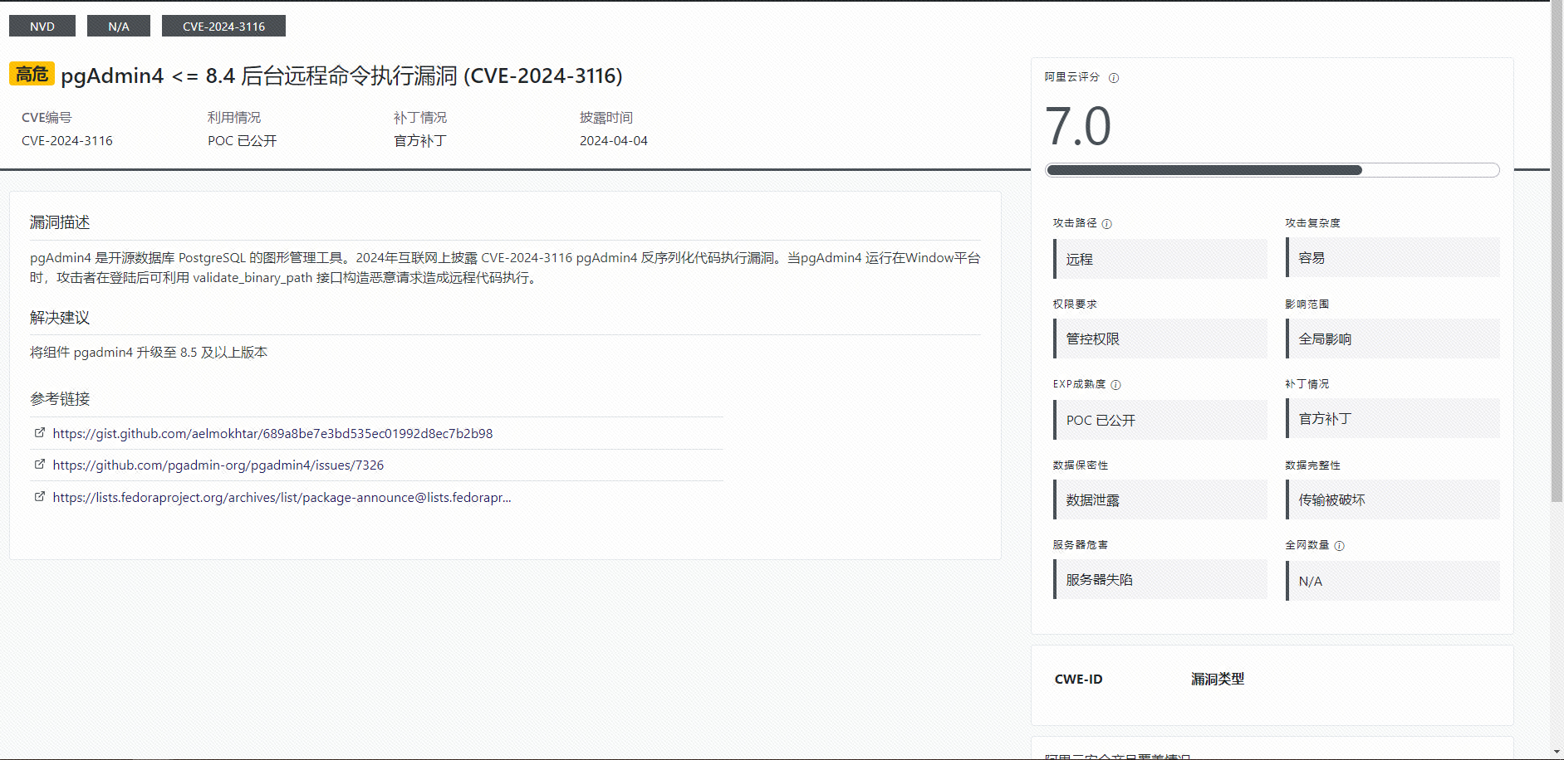Click the 数据保密性 label
1564x760 pixels.
[x=1080, y=465]
